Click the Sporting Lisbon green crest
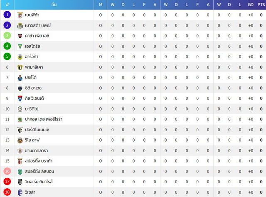The image size is (266, 197). coord(20,172)
